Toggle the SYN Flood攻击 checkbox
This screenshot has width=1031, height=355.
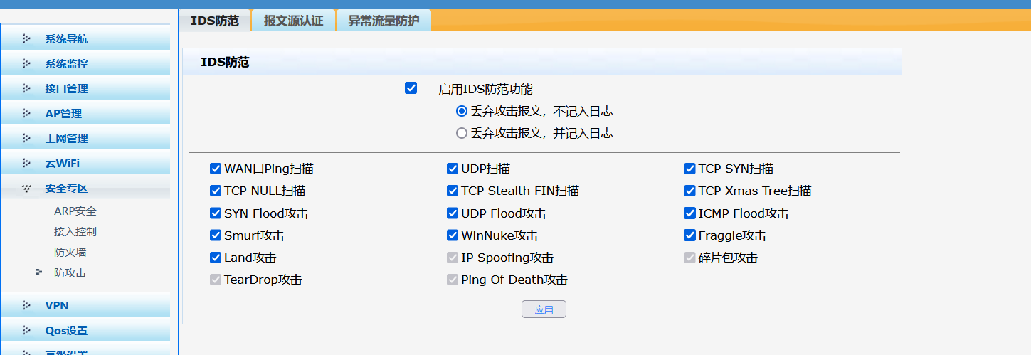[216, 213]
